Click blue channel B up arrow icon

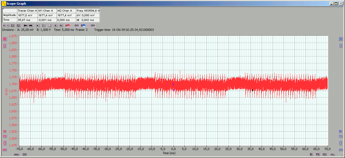341,46
